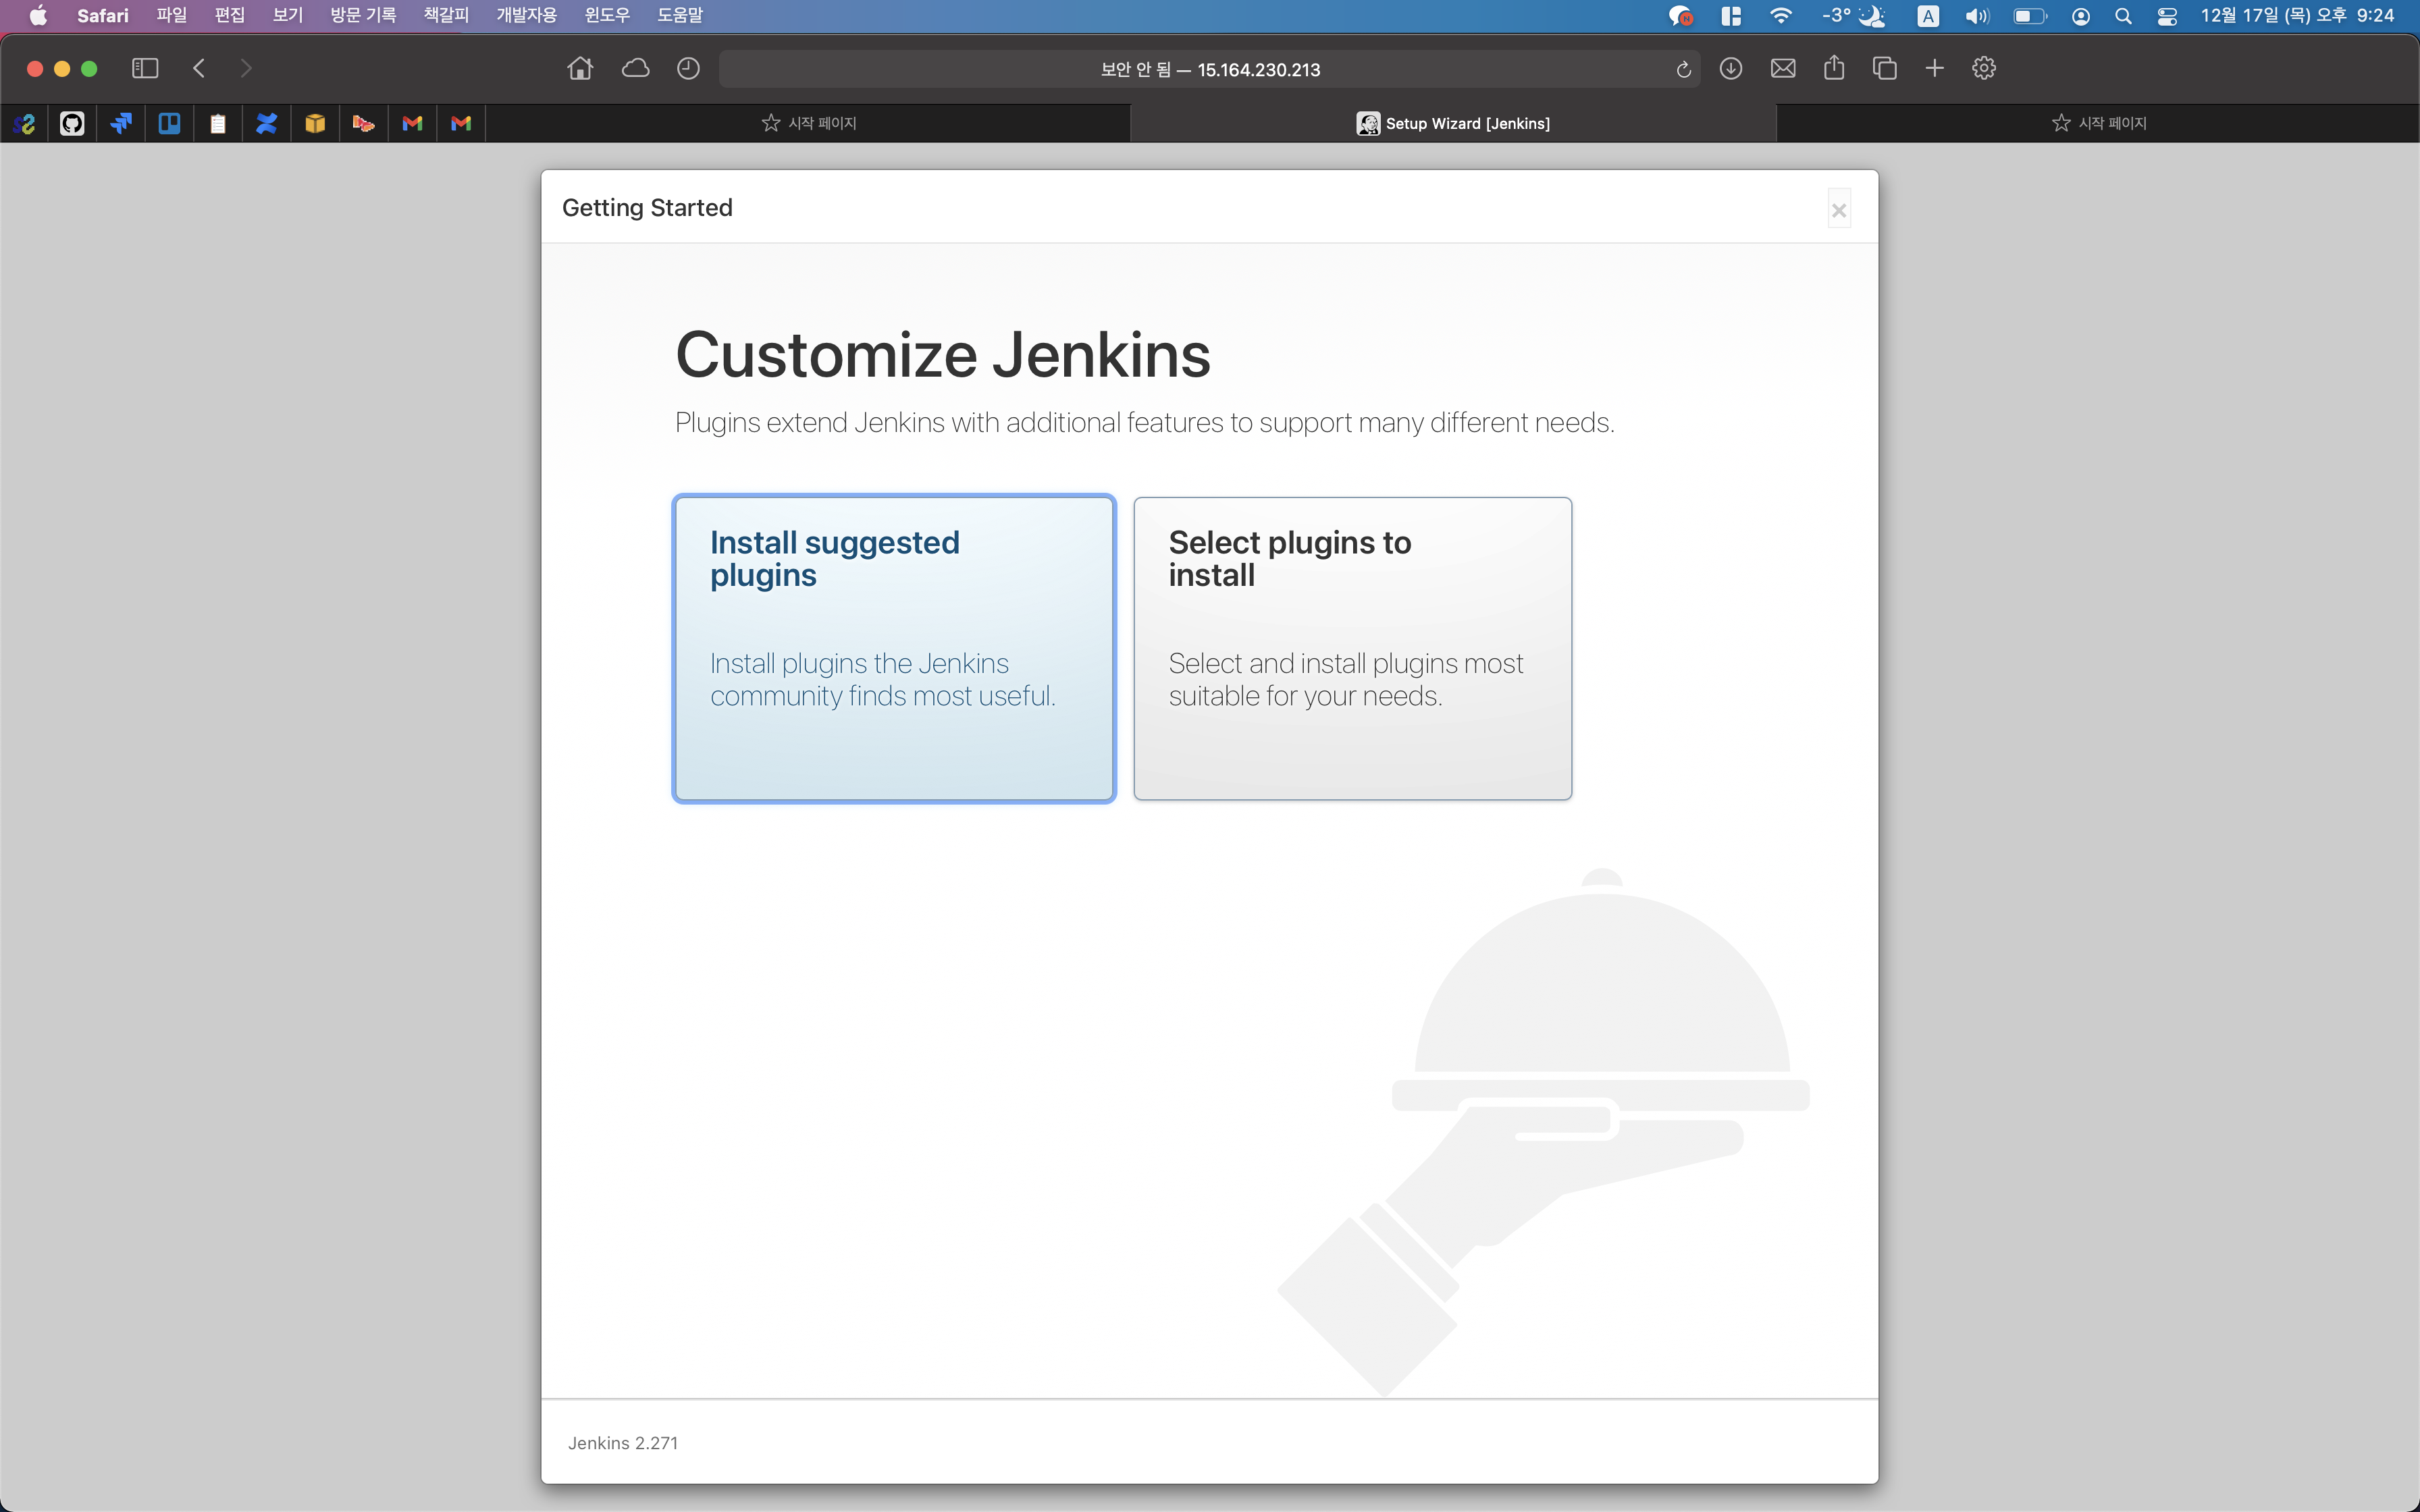Open the 책갈피 menu

(x=445, y=15)
